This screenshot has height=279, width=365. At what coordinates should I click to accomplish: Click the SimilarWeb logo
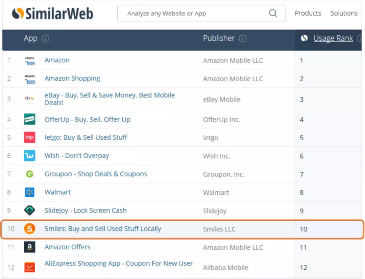52,13
